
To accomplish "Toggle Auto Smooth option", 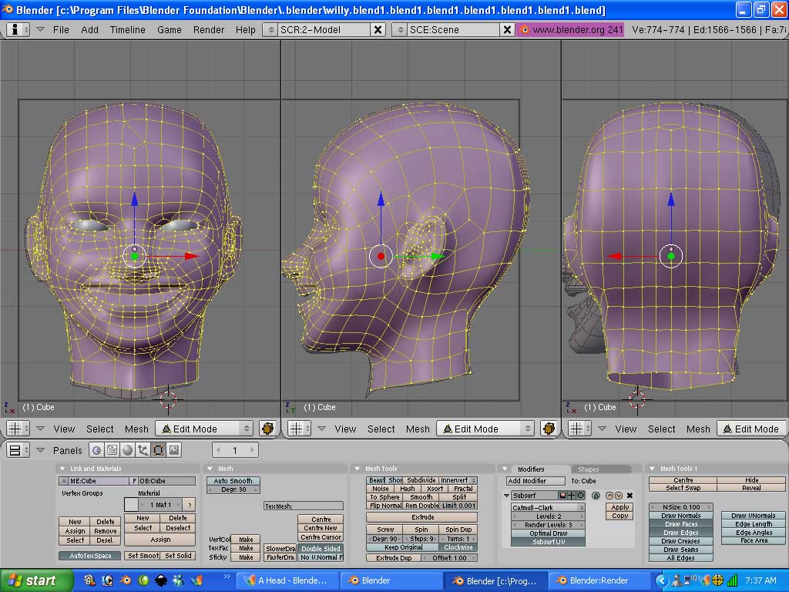I will [233, 481].
